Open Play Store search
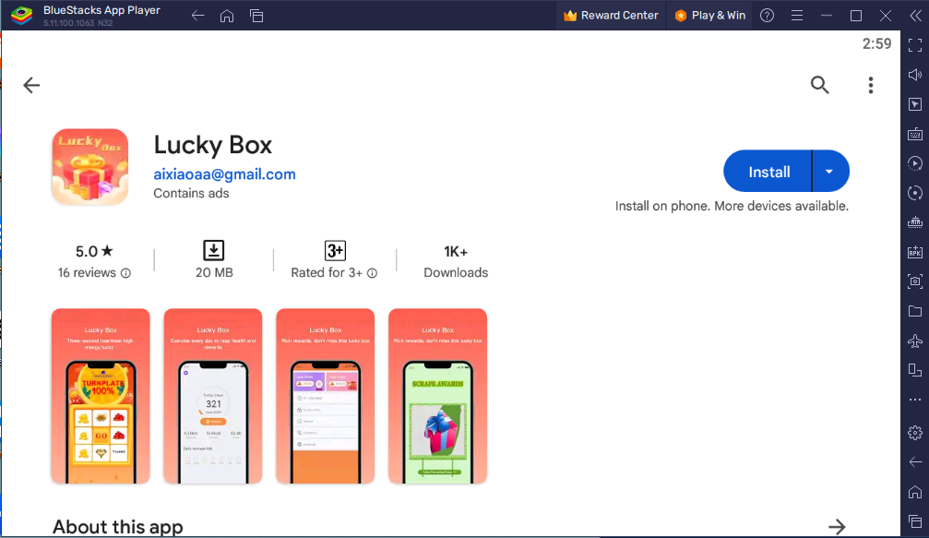Image resolution: width=929 pixels, height=538 pixels. [x=820, y=85]
